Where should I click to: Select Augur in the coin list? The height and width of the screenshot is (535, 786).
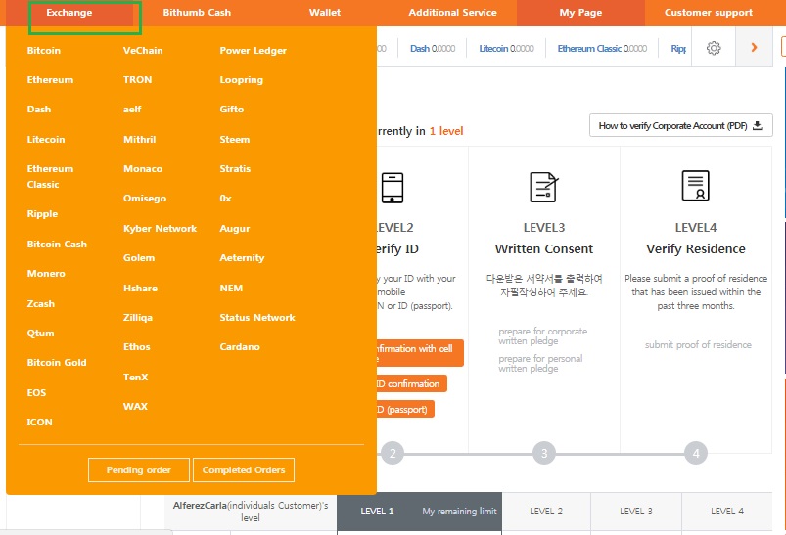pyautogui.click(x=235, y=229)
